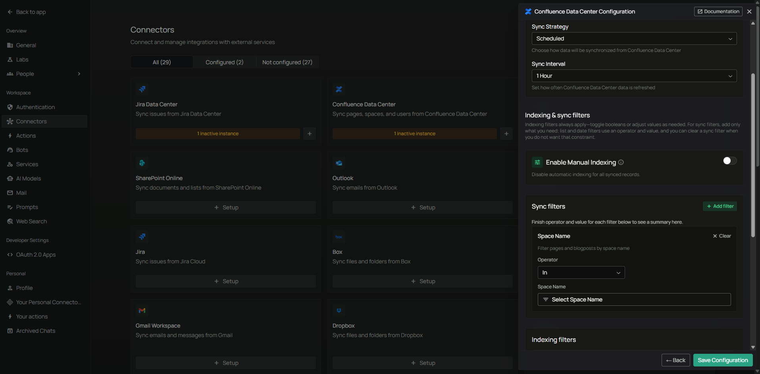760x374 pixels.
Task: Open the Labs flask icon
Action: coord(10,59)
